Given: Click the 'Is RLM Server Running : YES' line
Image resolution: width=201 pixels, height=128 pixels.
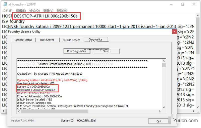Looking at the screenshot, I should (34, 103).
